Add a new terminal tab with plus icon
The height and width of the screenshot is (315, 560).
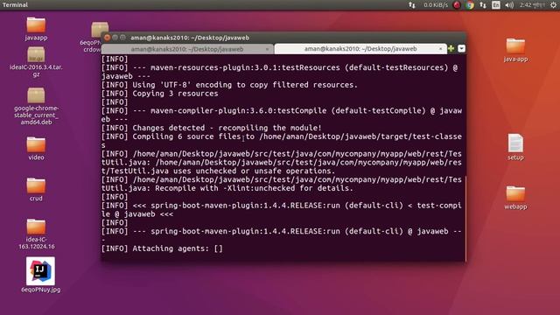(x=451, y=49)
